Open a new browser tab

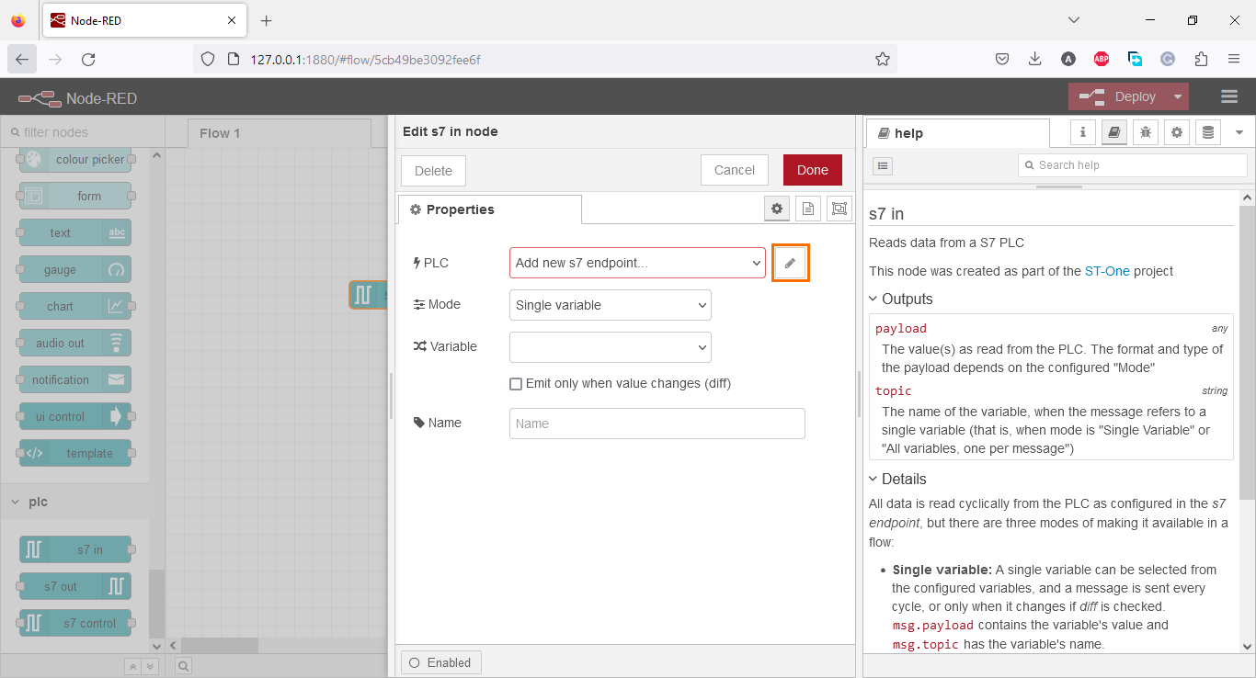point(267,20)
